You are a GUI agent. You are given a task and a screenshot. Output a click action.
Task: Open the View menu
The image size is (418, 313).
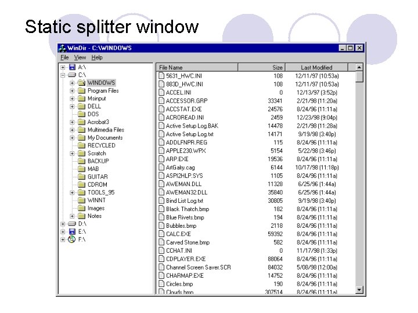tap(80, 57)
